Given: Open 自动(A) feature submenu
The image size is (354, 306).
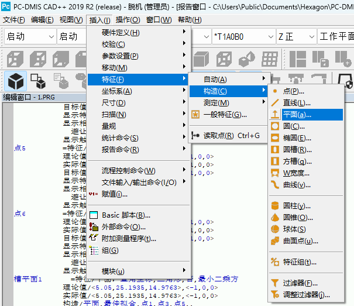Looking at the screenshot, I should (x=228, y=79).
